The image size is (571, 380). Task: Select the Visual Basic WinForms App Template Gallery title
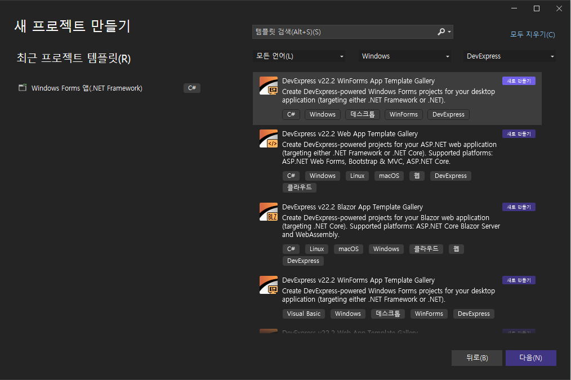358,280
